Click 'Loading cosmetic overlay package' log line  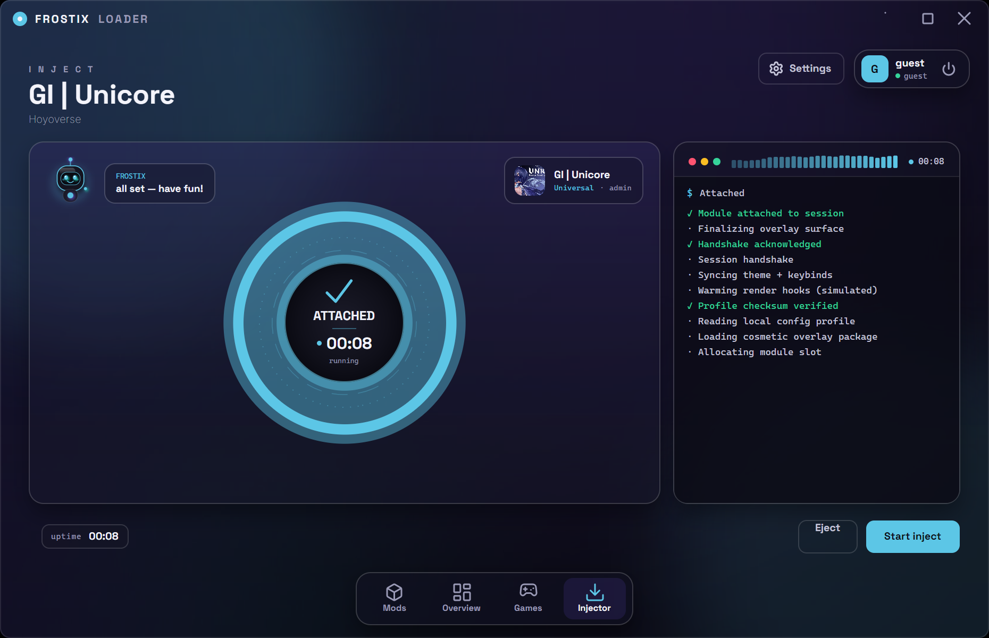tap(782, 337)
